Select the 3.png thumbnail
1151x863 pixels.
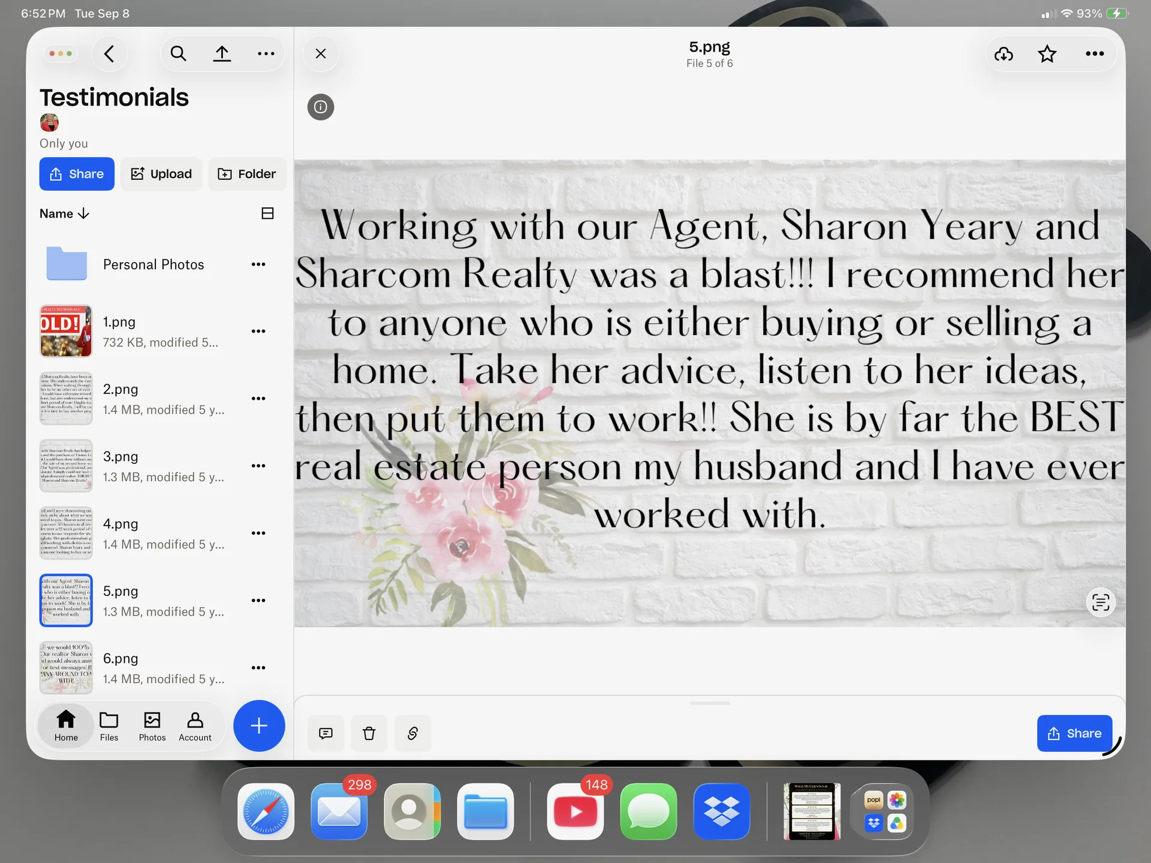pos(66,466)
